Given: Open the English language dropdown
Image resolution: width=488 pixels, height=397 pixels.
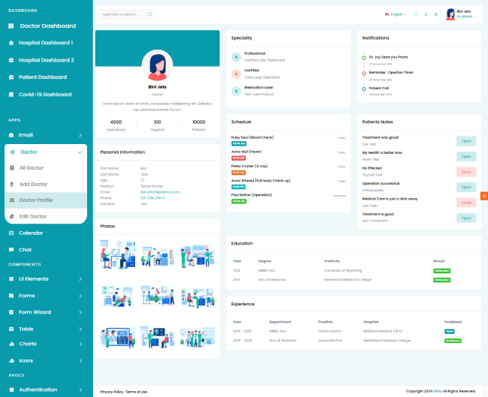Looking at the screenshot, I should click(x=395, y=14).
